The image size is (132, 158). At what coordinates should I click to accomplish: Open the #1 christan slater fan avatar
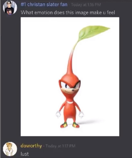10,8
